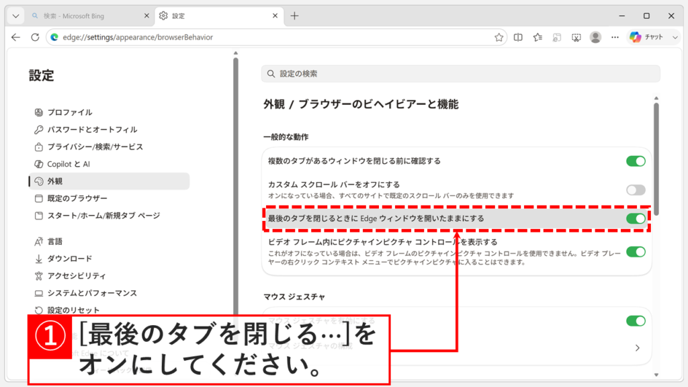Image resolution: width=688 pixels, height=387 pixels.
Task: Click the download arrow icon beside ダウンロード
Action: (x=38, y=259)
